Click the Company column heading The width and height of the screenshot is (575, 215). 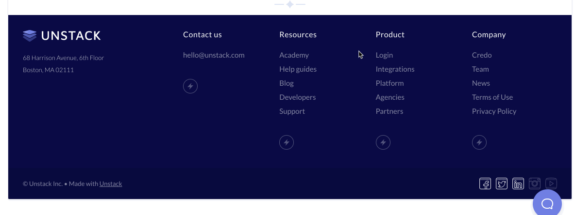point(489,35)
